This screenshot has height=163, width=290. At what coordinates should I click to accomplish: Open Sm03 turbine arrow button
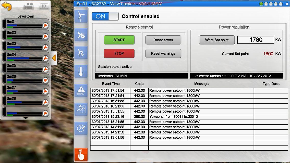point(45,47)
